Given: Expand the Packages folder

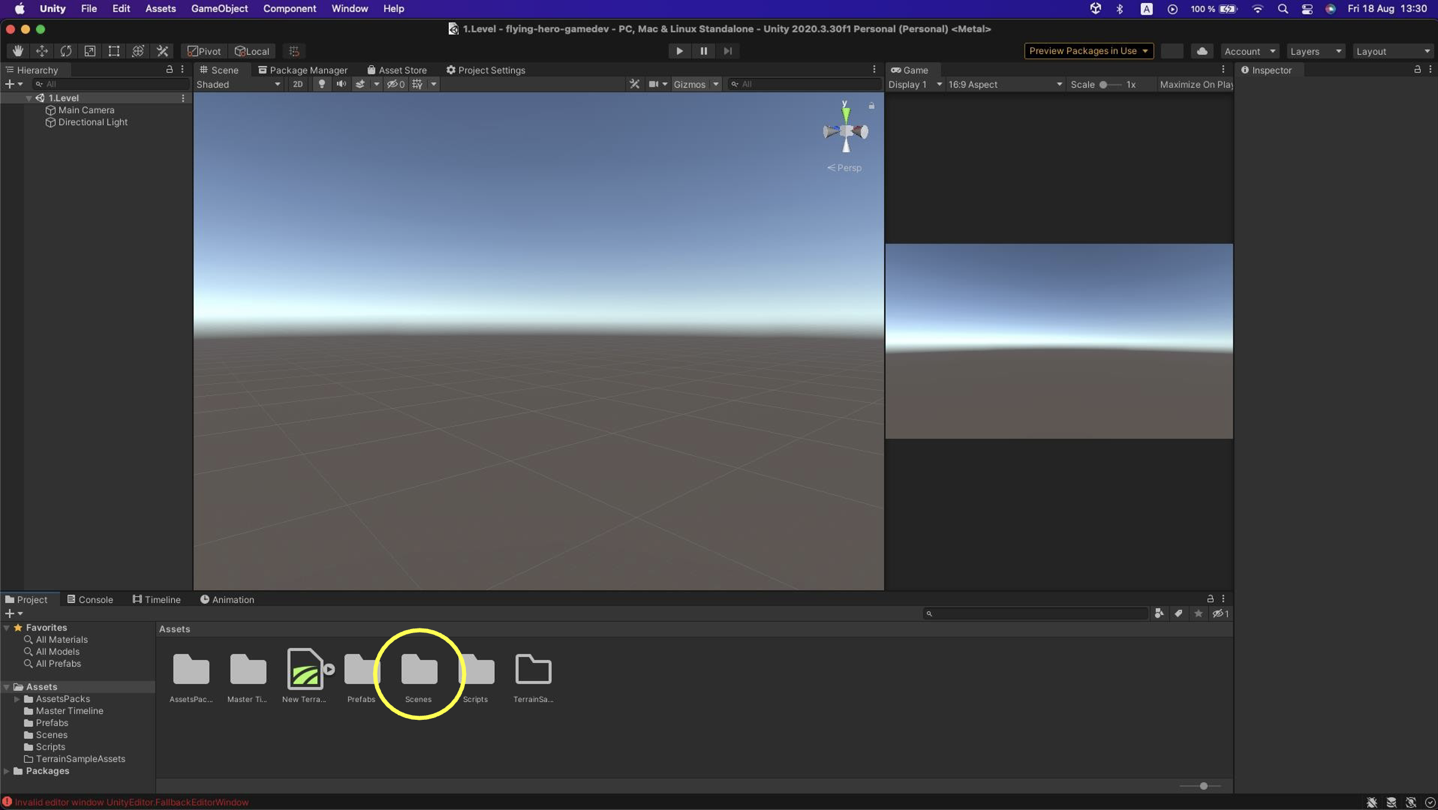Looking at the screenshot, I should pos(6,771).
